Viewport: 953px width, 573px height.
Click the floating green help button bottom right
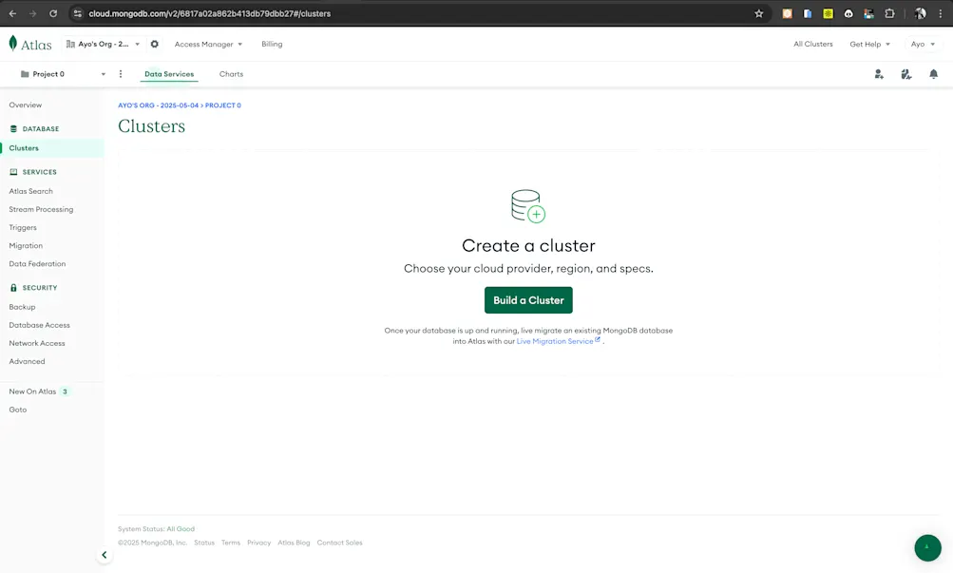pos(927,547)
